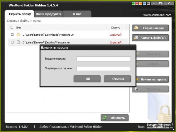176x132 pixels.
Task: Select the blue theme color swatch
Action: coord(144,4)
